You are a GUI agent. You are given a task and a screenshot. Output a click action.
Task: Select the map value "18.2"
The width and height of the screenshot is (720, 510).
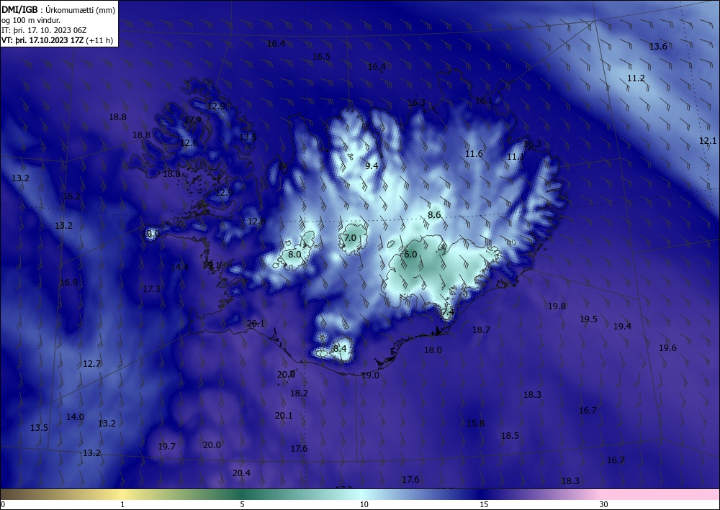[x=299, y=393]
